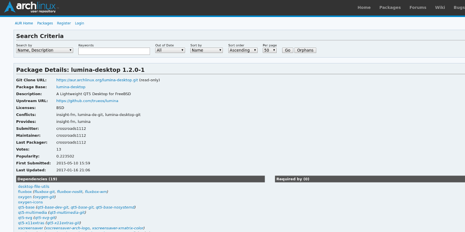Click the qt5-base dependency link
The width and height of the screenshot is (465, 232).
[26, 207]
